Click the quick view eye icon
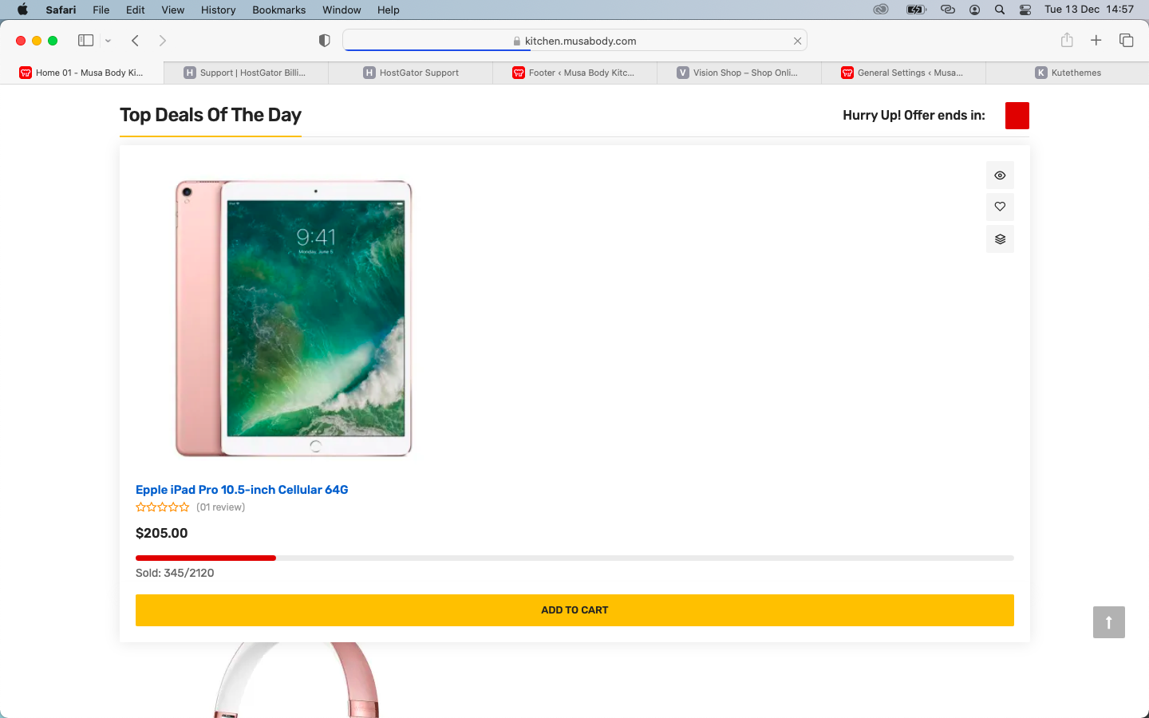Screen dimensions: 1149x718 (x=1000, y=176)
